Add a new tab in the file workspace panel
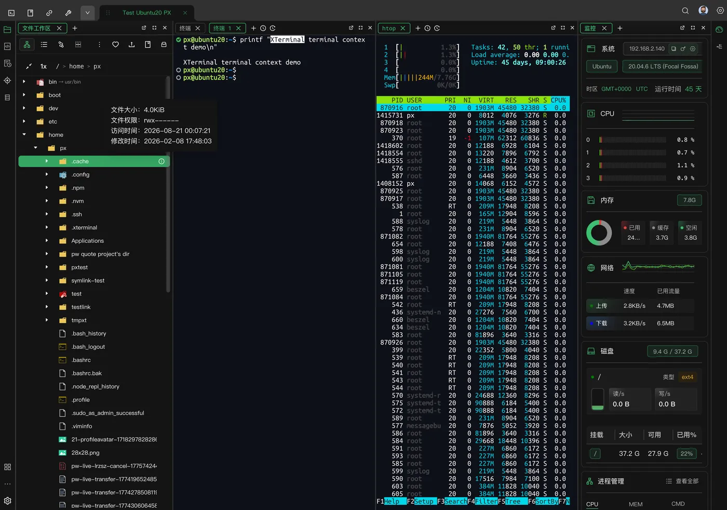Screen dimensions: 727x510 click(x=75, y=28)
